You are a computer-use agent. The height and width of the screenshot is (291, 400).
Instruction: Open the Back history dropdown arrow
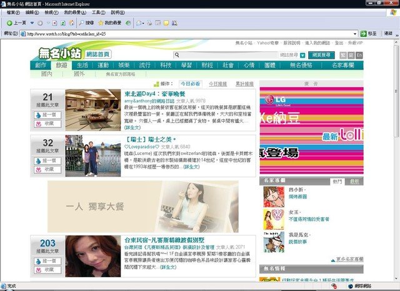(x=32, y=23)
